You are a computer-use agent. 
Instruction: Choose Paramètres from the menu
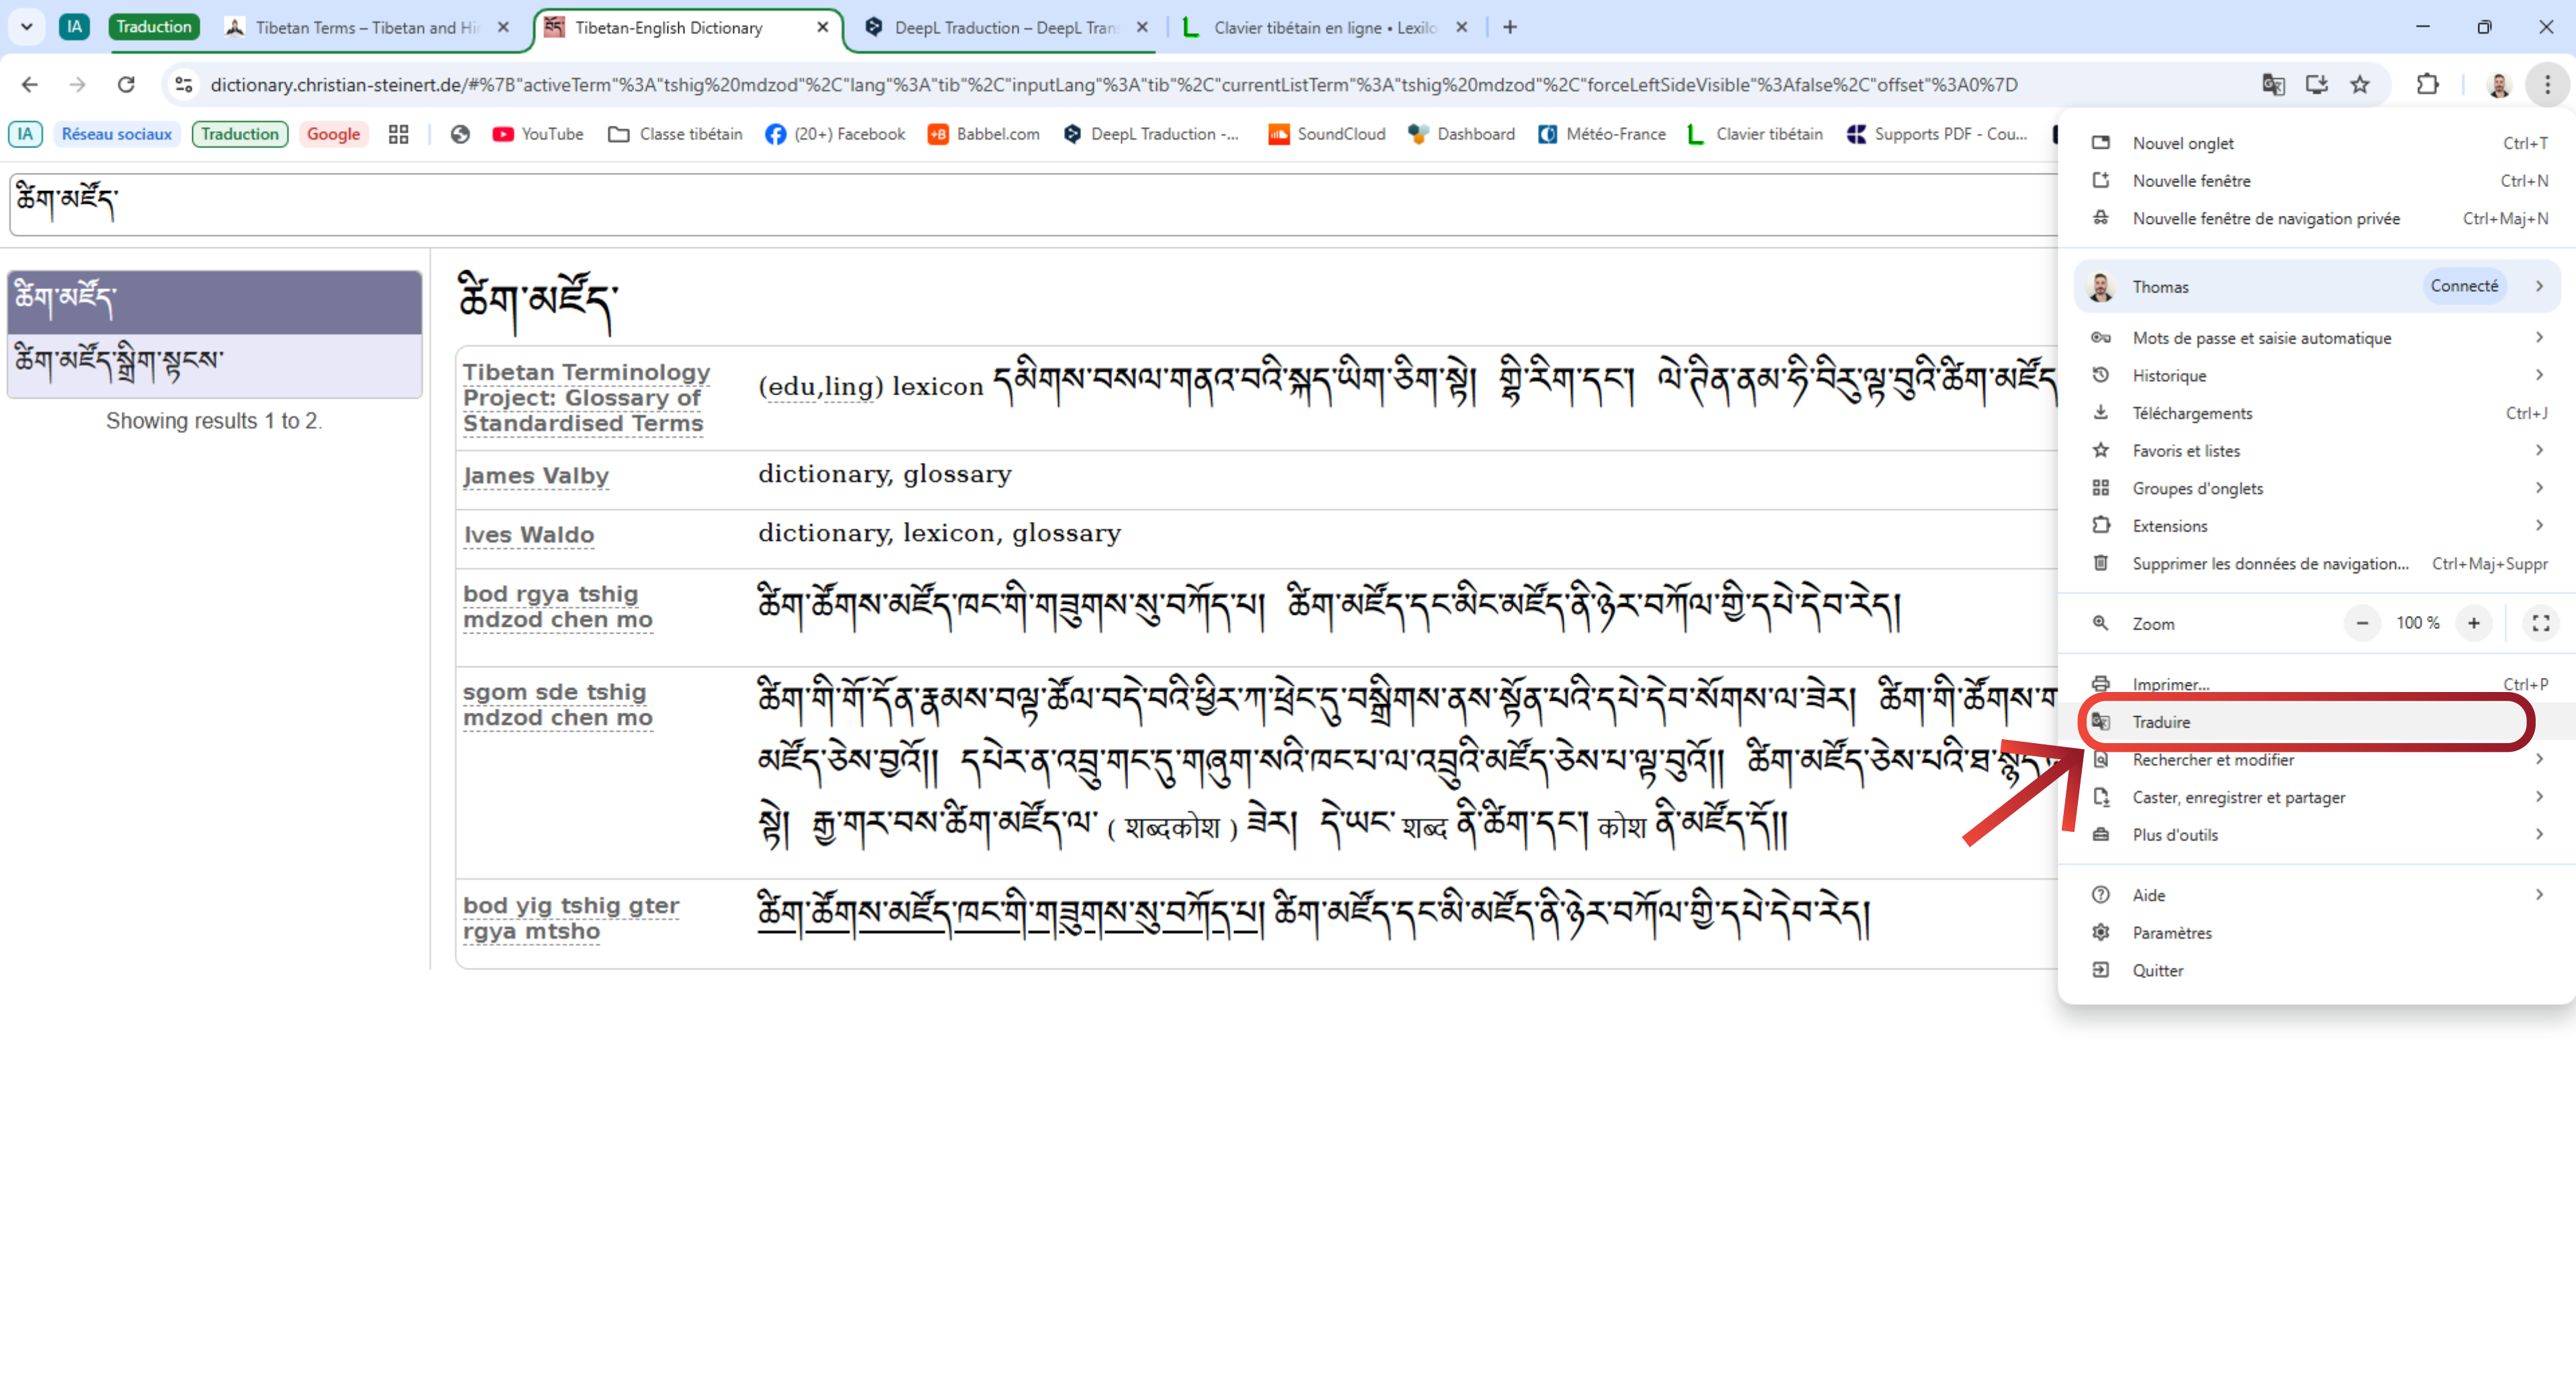click(x=2171, y=933)
